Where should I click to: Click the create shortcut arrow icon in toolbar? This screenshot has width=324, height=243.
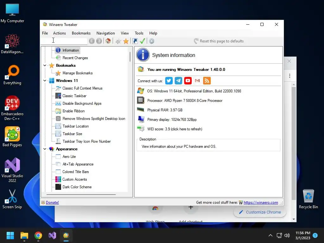pos(135,41)
